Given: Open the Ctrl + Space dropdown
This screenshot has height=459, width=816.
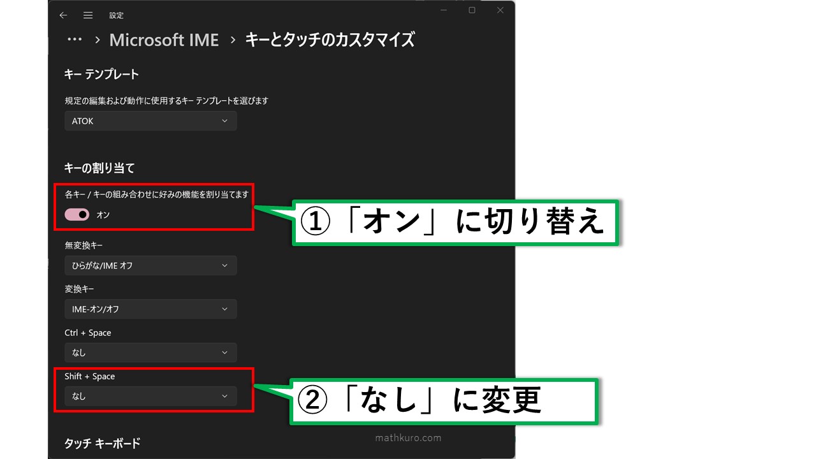Looking at the screenshot, I should pyautogui.click(x=150, y=353).
